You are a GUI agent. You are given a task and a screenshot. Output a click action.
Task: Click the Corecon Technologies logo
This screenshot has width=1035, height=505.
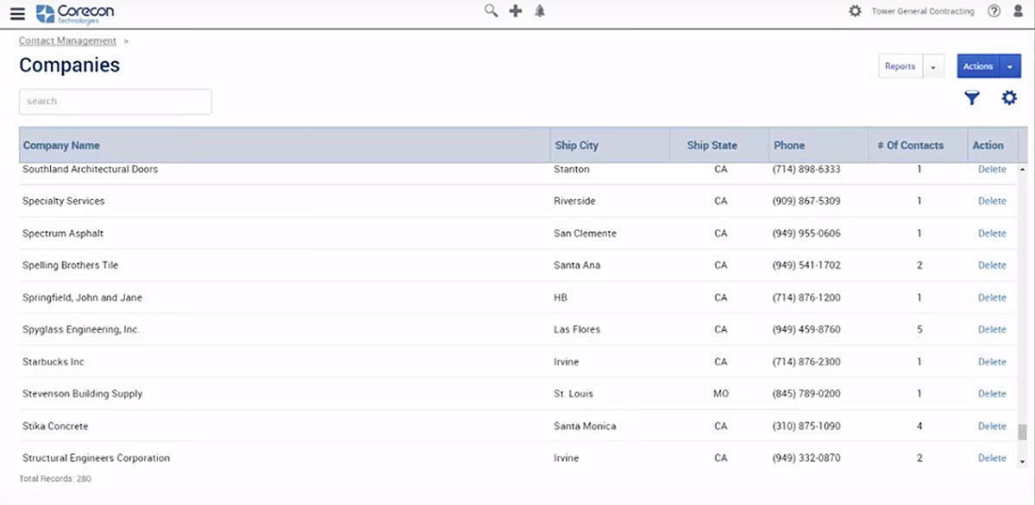(x=74, y=13)
